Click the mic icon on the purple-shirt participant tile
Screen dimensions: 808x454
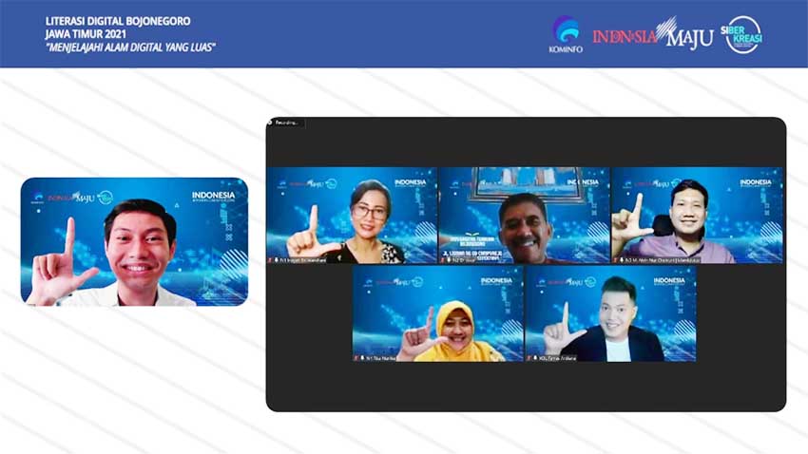pyautogui.click(x=619, y=259)
